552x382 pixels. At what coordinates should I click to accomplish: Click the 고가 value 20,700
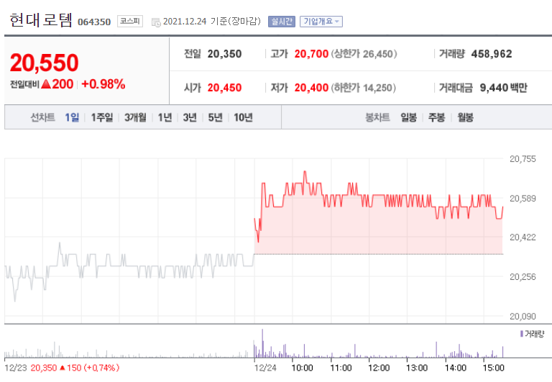coord(311,54)
